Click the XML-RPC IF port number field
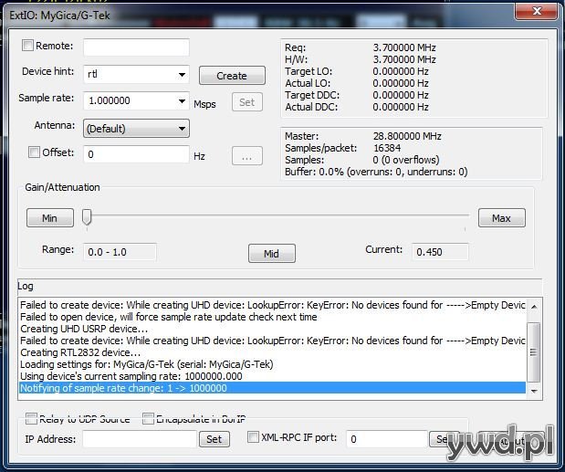This screenshot has height=472, width=565. [x=387, y=439]
